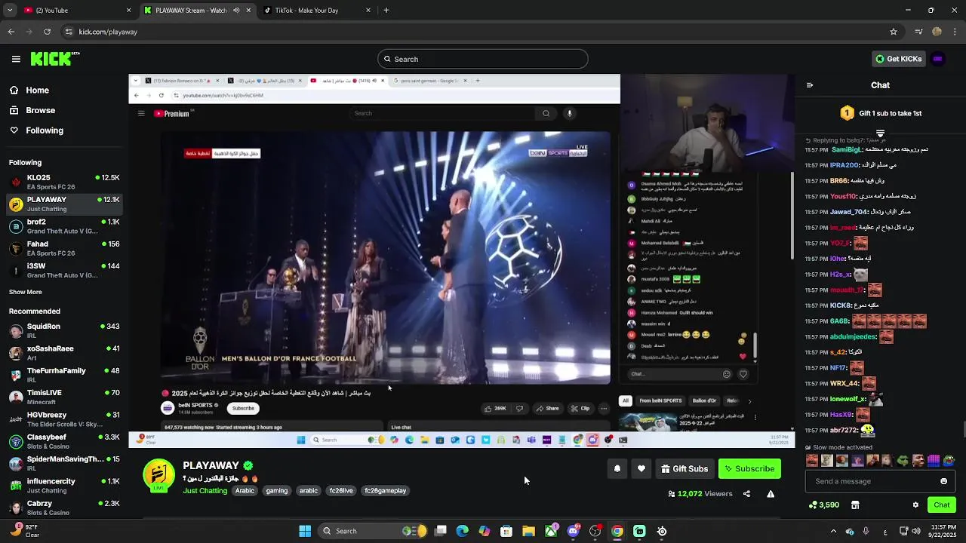Image resolution: width=966 pixels, height=543 pixels.
Task: Expand Following list with Show More
Action: click(x=26, y=292)
